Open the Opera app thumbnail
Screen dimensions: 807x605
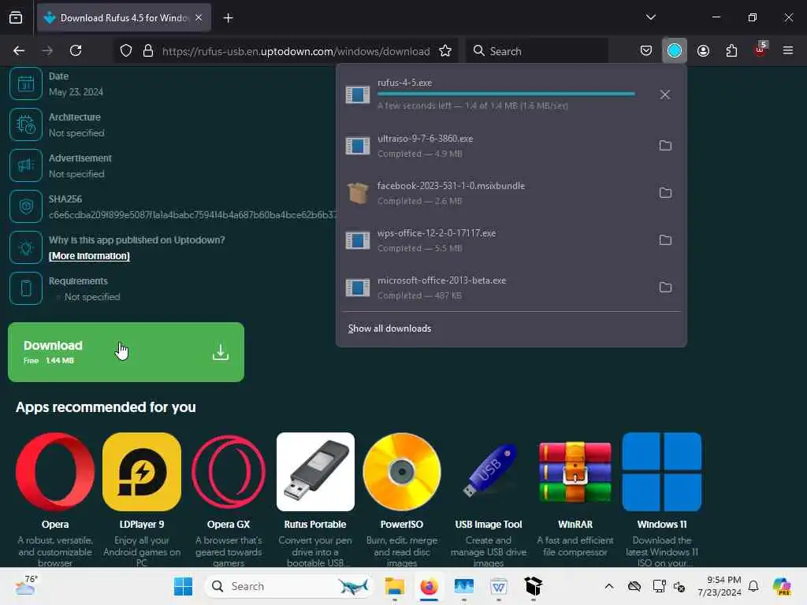55,472
